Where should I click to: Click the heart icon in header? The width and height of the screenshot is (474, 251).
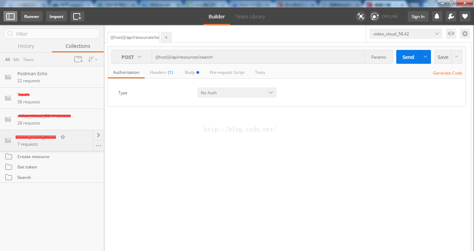[465, 16]
